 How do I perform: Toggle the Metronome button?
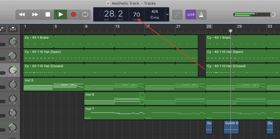point(201,14)
